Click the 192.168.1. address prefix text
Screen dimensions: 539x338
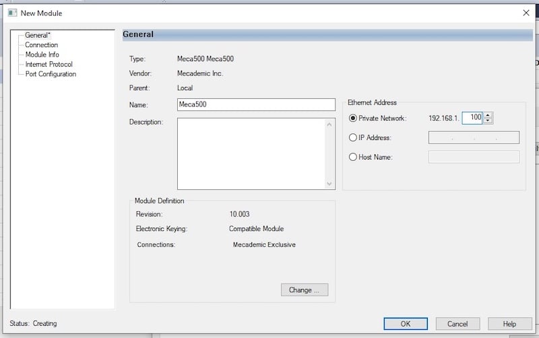[443, 118]
